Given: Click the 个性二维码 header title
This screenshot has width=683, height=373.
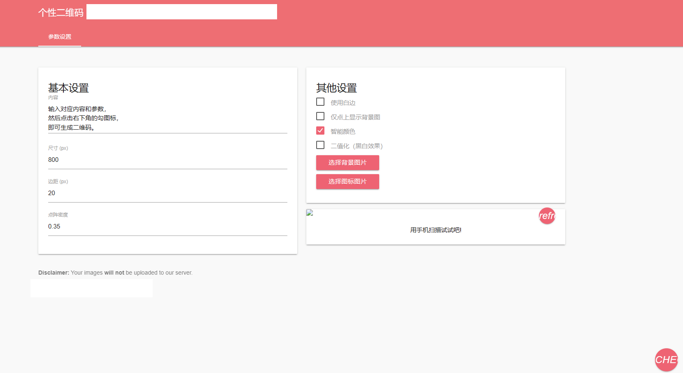Looking at the screenshot, I should (61, 13).
